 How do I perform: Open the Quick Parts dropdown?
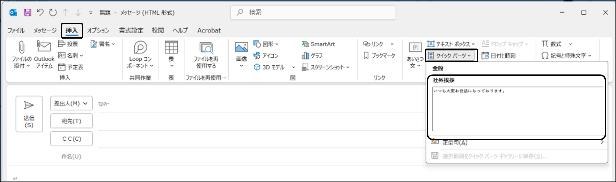(x=451, y=56)
